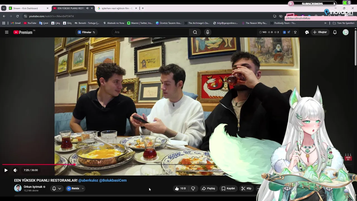Mute the tab via speaker icon
This screenshot has height=201, width=357.
(x=87, y=8)
